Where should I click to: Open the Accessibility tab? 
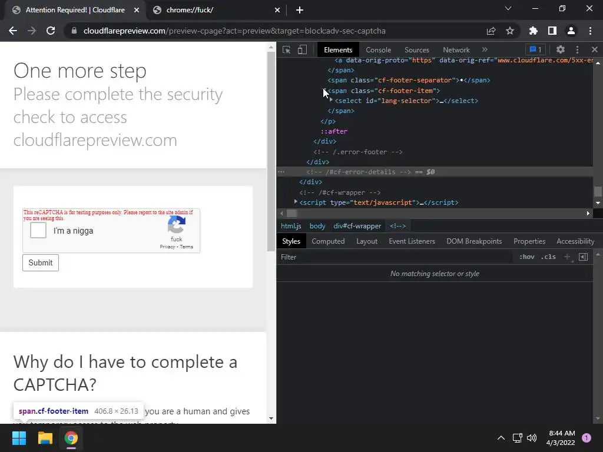tap(575, 241)
